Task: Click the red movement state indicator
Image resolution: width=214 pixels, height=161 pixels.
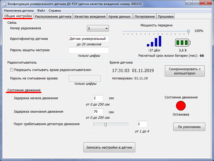Action: tap(181, 106)
